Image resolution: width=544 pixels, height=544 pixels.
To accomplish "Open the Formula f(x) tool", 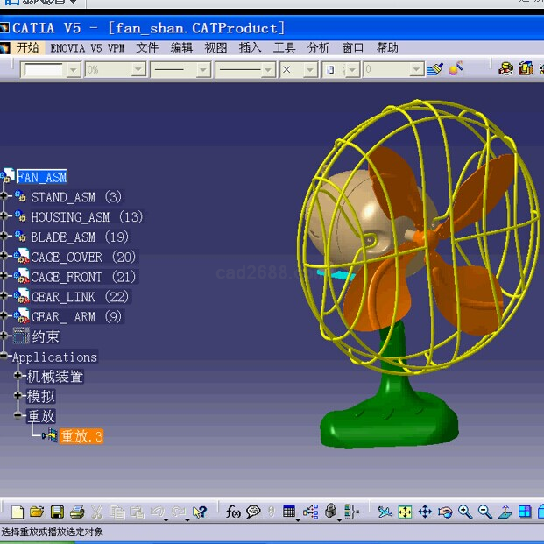I will pos(234,512).
